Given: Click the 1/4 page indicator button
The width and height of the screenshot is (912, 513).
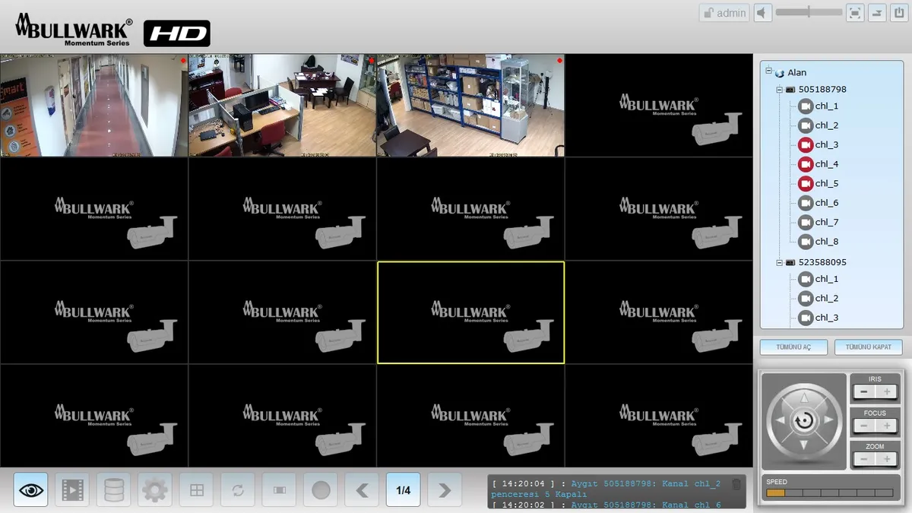Looking at the screenshot, I should [x=404, y=490].
